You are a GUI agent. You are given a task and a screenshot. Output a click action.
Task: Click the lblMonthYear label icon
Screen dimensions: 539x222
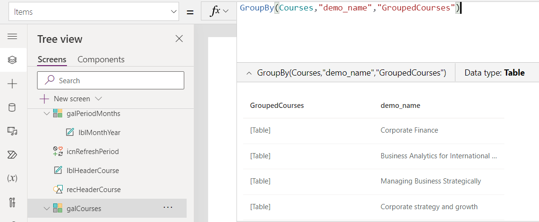tap(70, 132)
